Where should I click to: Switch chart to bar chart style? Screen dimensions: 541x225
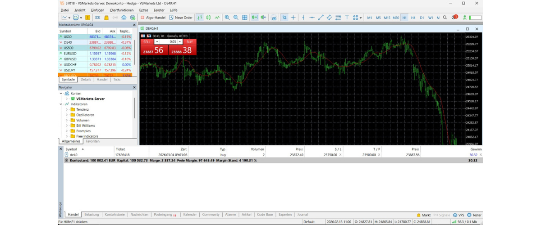tap(200, 18)
